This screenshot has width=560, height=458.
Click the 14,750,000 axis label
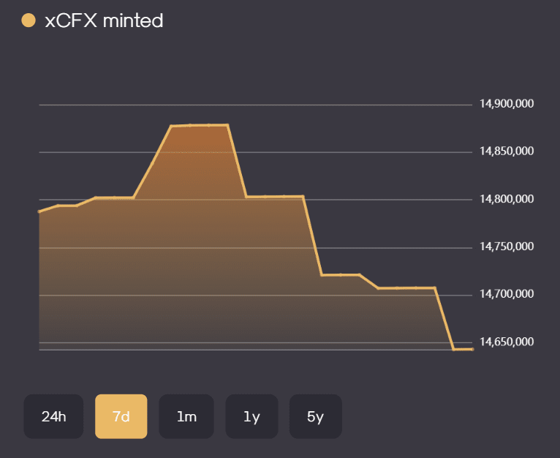click(x=507, y=247)
